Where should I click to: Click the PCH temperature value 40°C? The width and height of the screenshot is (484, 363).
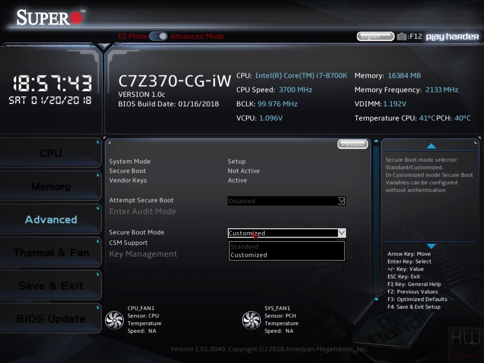463,118
